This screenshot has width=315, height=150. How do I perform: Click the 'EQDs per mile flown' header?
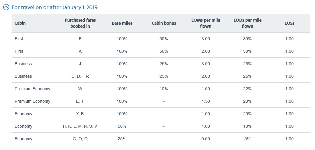pos(247,23)
